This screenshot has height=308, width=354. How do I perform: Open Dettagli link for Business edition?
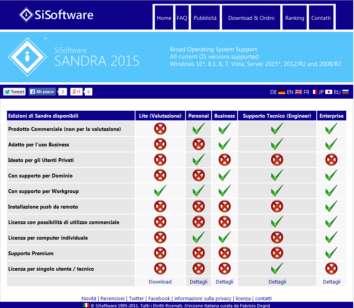tap(224, 282)
